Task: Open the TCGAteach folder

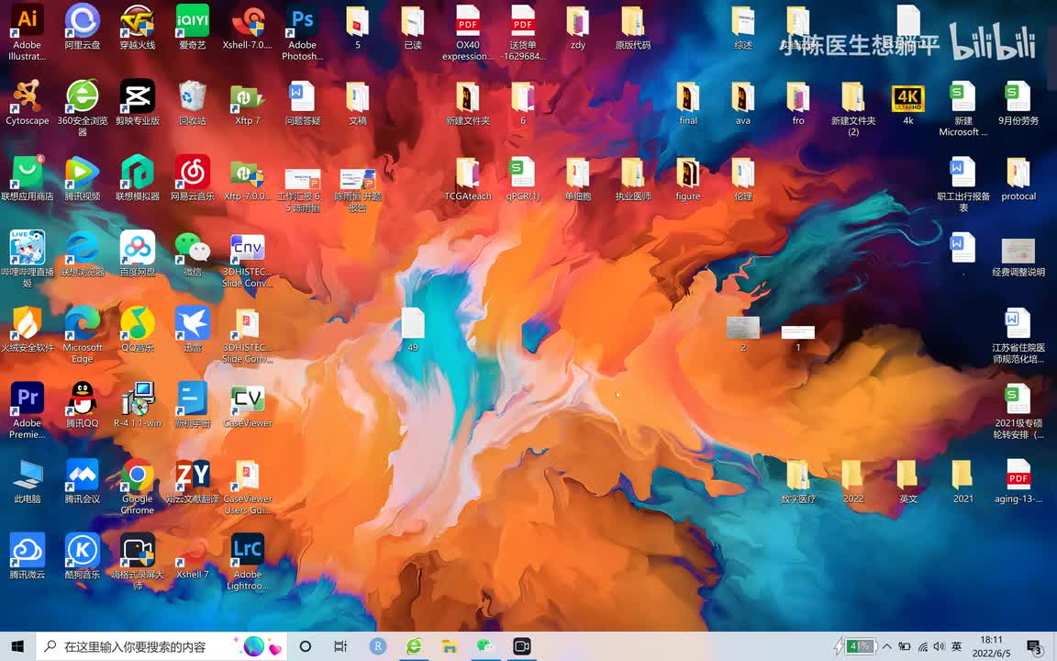Action: tap(468, 174)
